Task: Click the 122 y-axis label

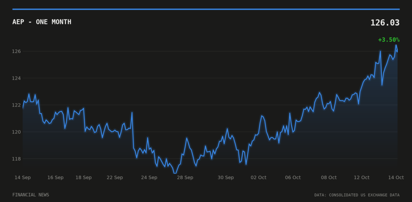Action: pyautogui.click(x=16, y=105)
